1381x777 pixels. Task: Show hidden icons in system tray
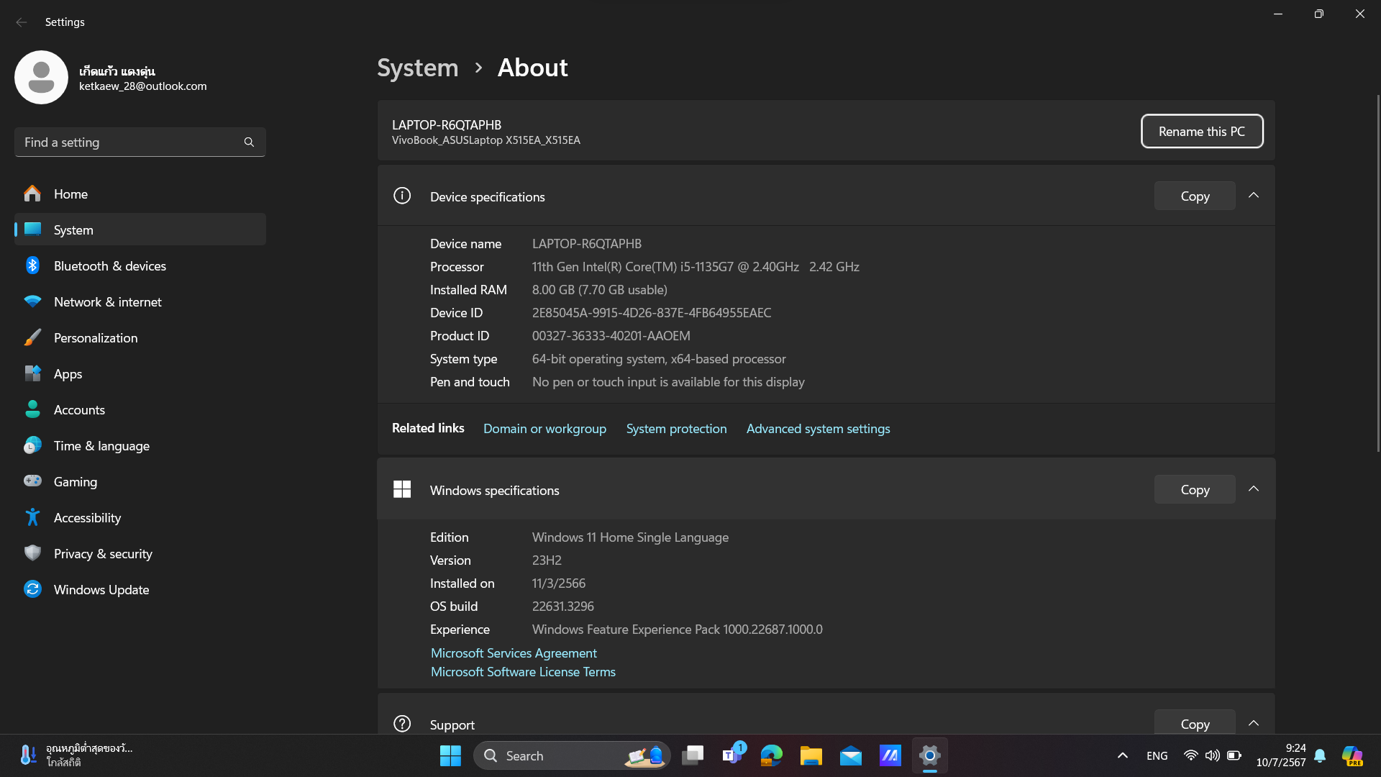[x=1123, y=755]
